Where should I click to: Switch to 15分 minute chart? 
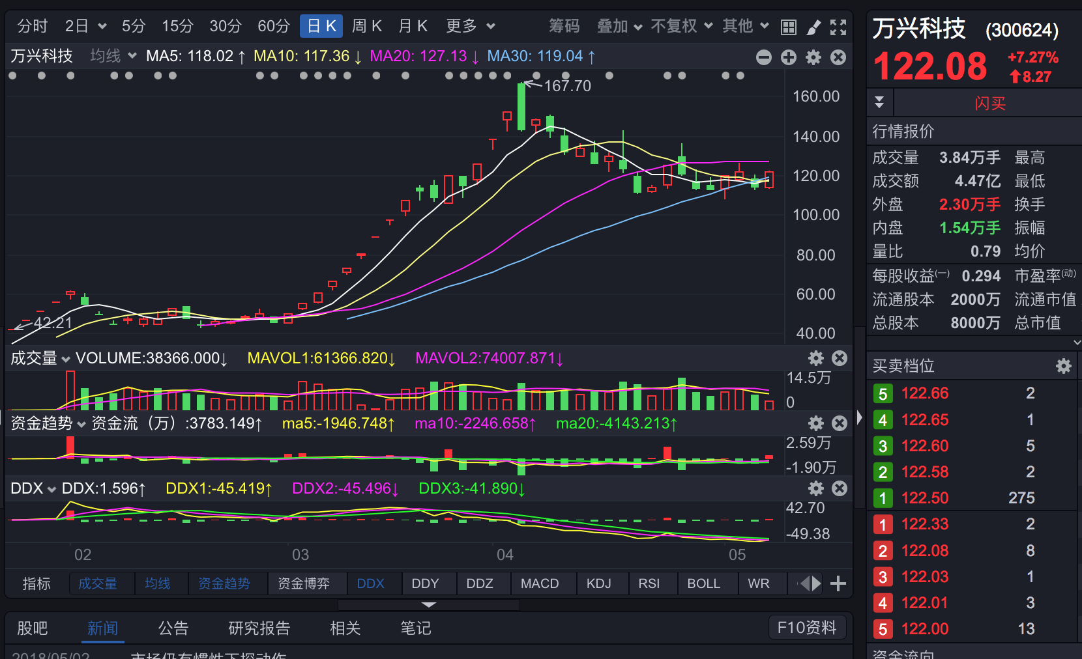point(178,26)
